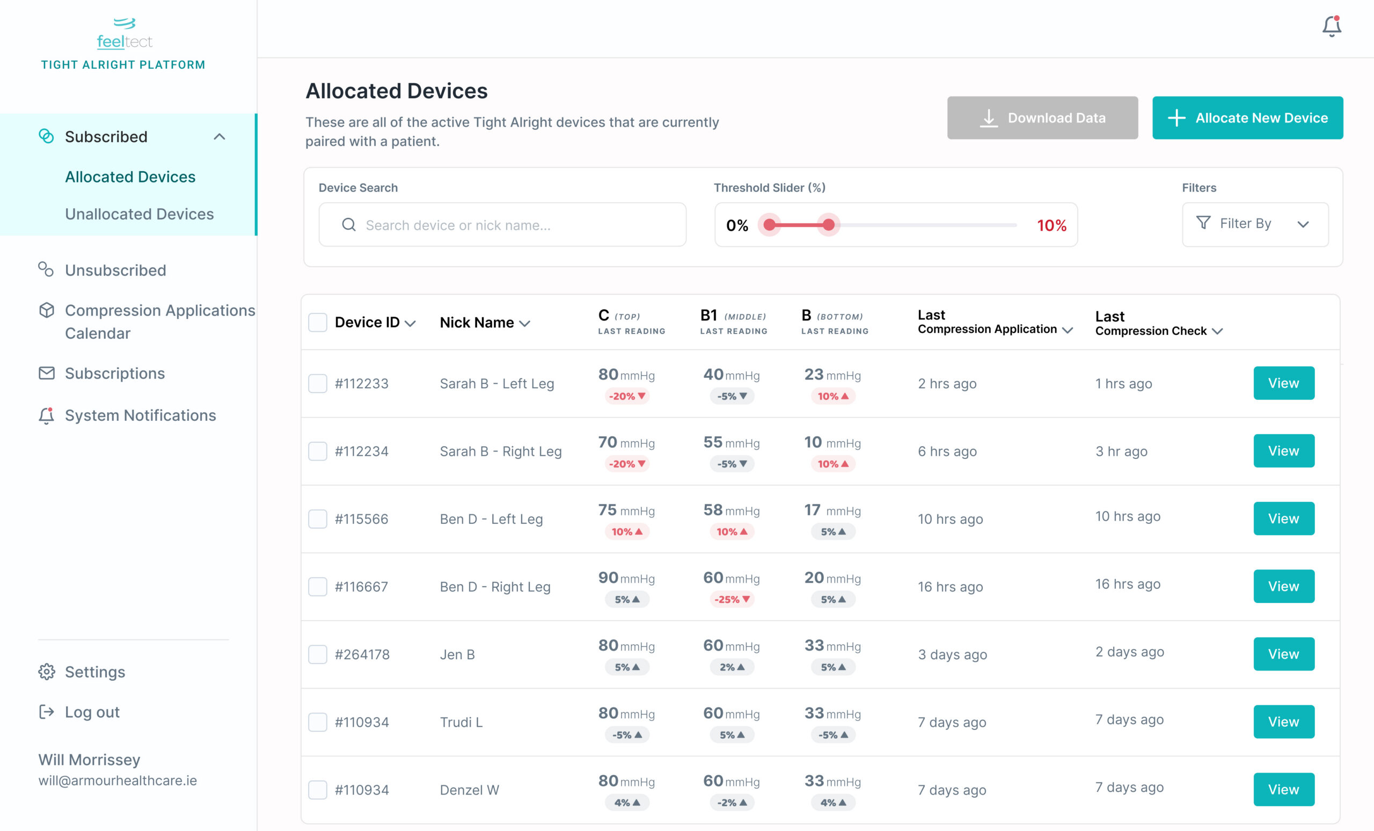The height and width of the screenshot is (831, 1374).
Task: Click the device search input field
Action: (x=502, y=225)
